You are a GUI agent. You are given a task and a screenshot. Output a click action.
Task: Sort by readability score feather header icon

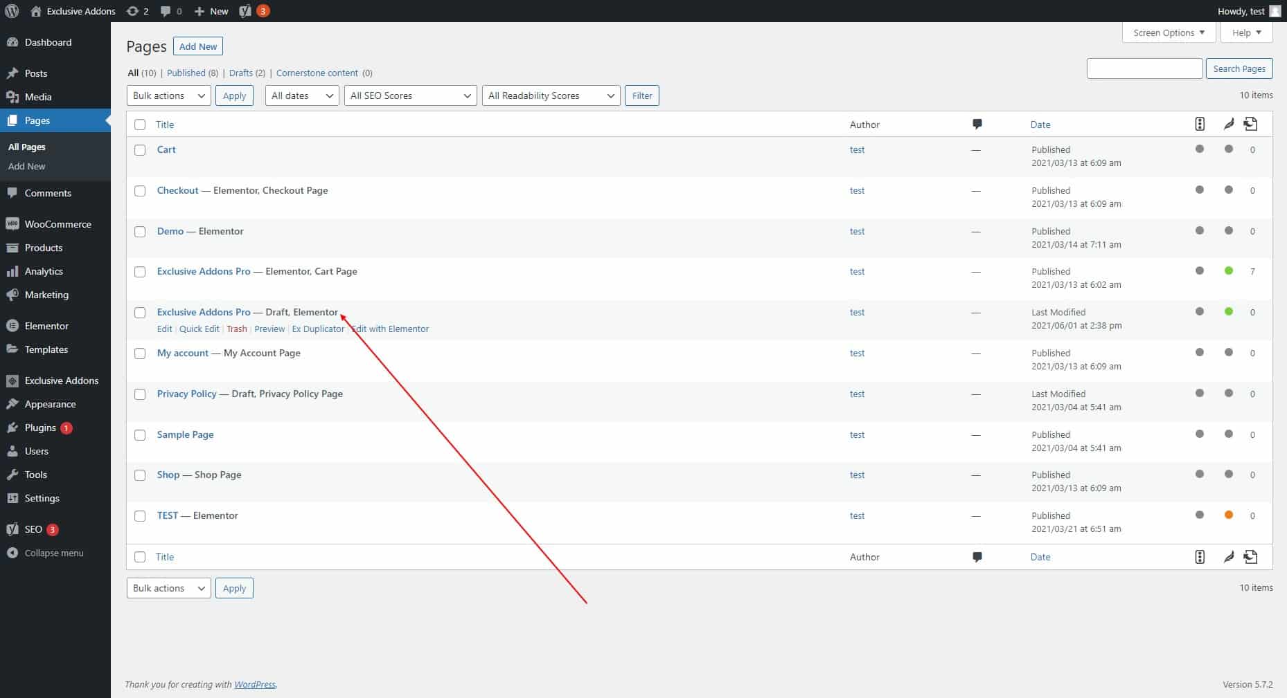pyautogui.click(x=1229, y=124)
